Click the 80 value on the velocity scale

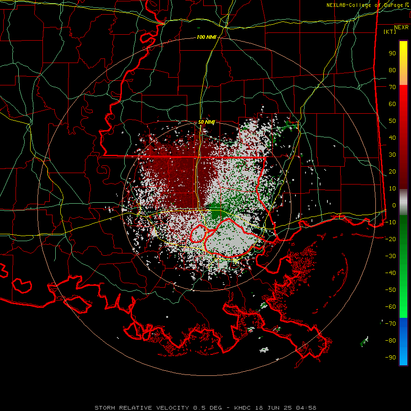392,70
